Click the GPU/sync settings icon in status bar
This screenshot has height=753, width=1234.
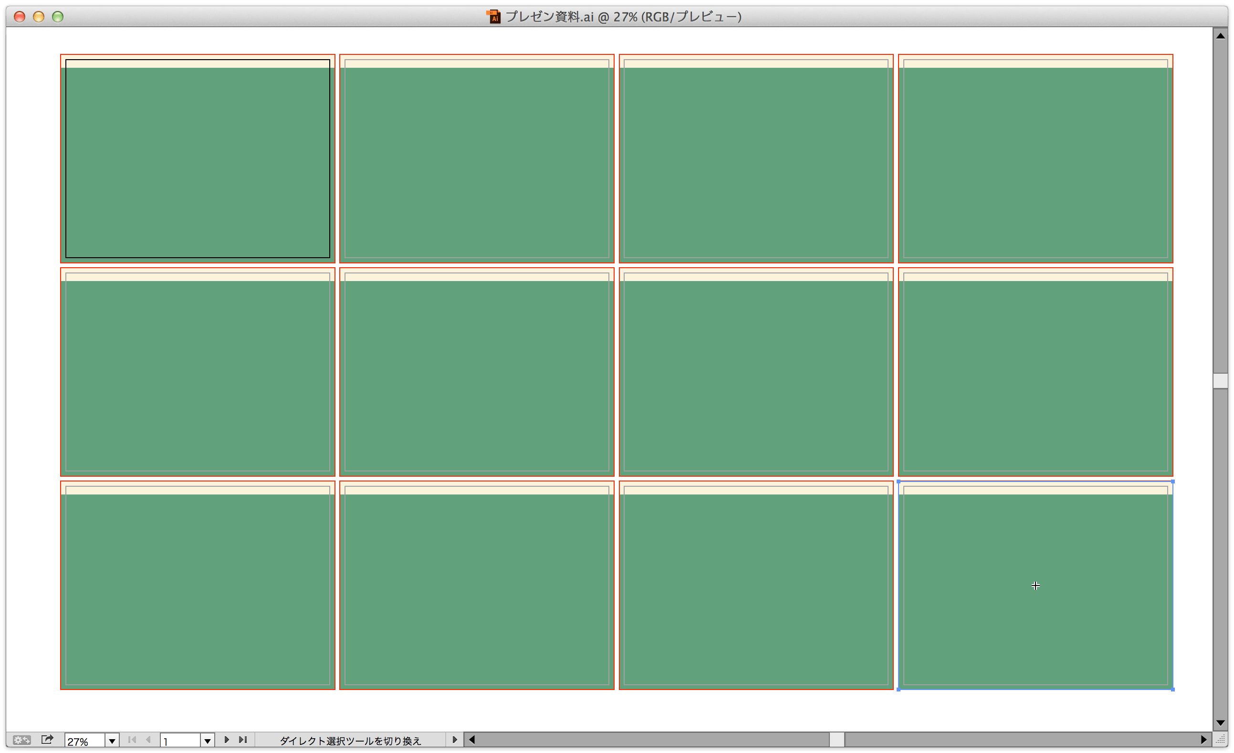coord(21,740)
